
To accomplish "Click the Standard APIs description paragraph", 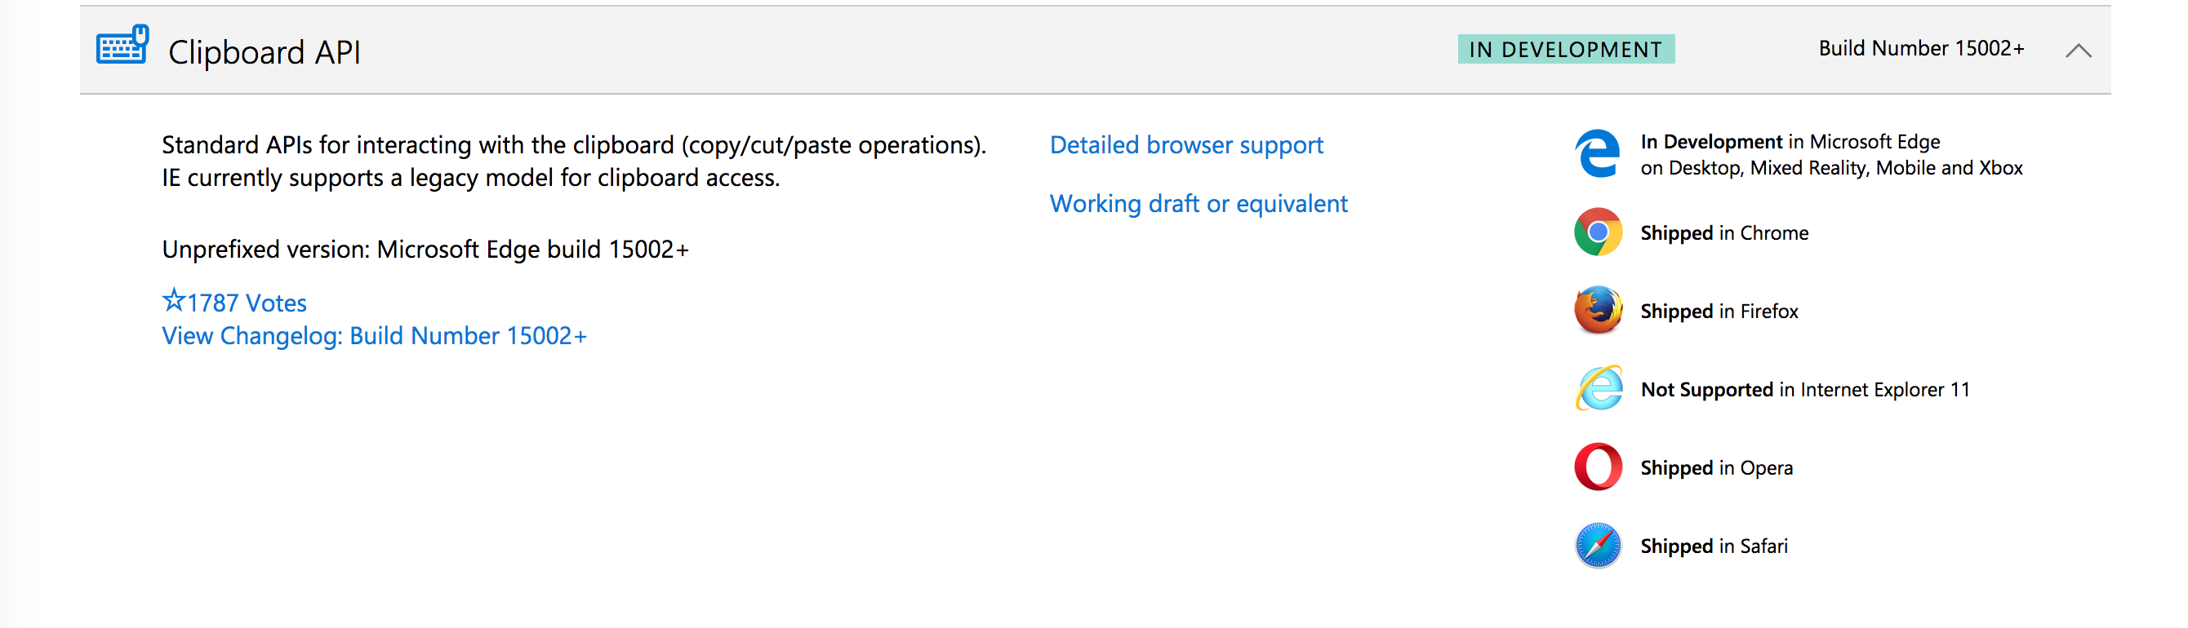I will point(574,161).
